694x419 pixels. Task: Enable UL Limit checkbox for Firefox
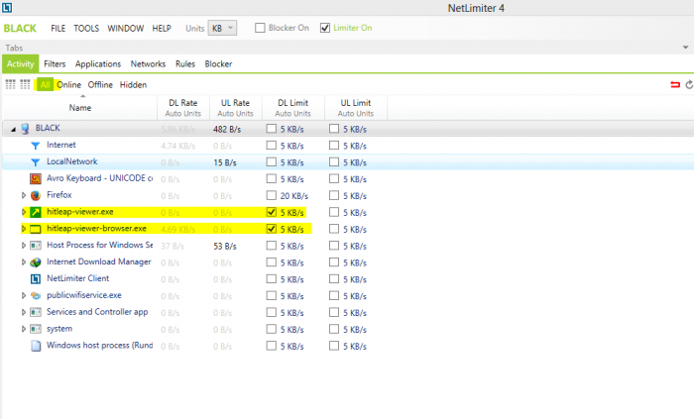(334, 195)
